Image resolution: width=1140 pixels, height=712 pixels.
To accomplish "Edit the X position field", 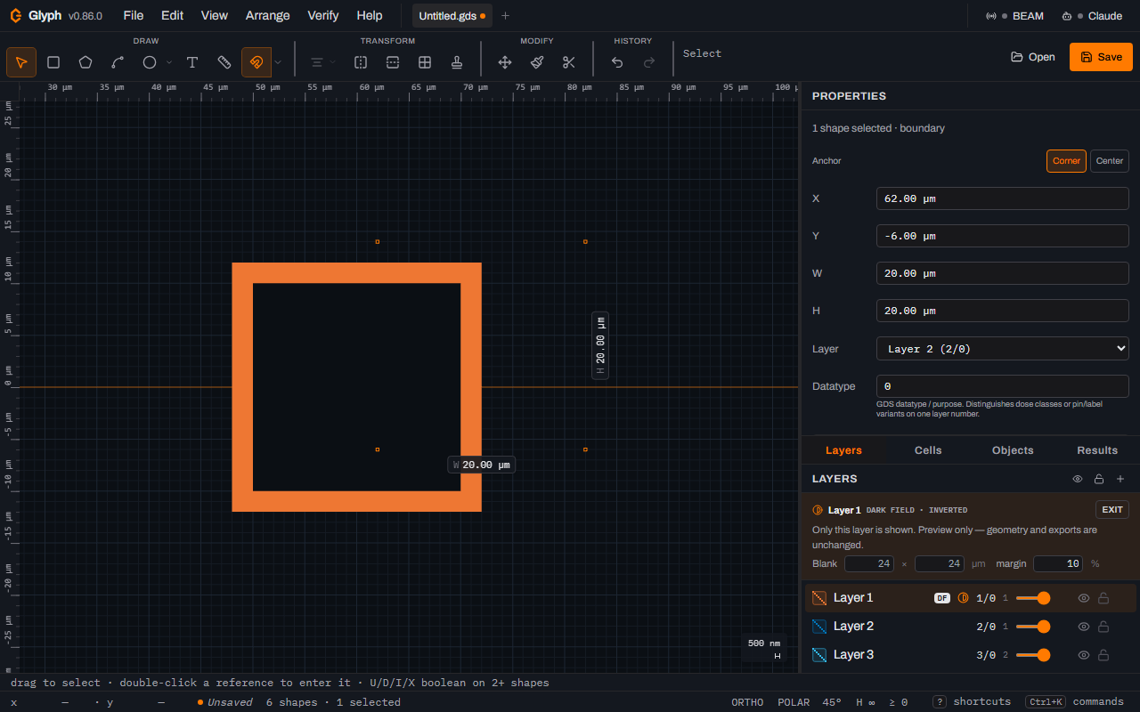I will 1003,198.
